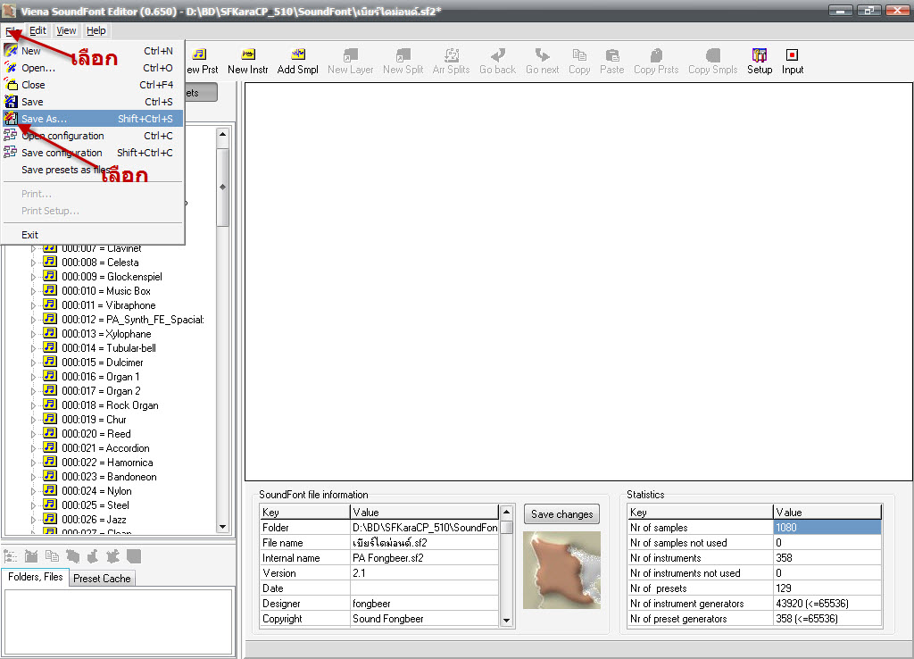Click the Add Smpl toolbar icon

point(298,54)
